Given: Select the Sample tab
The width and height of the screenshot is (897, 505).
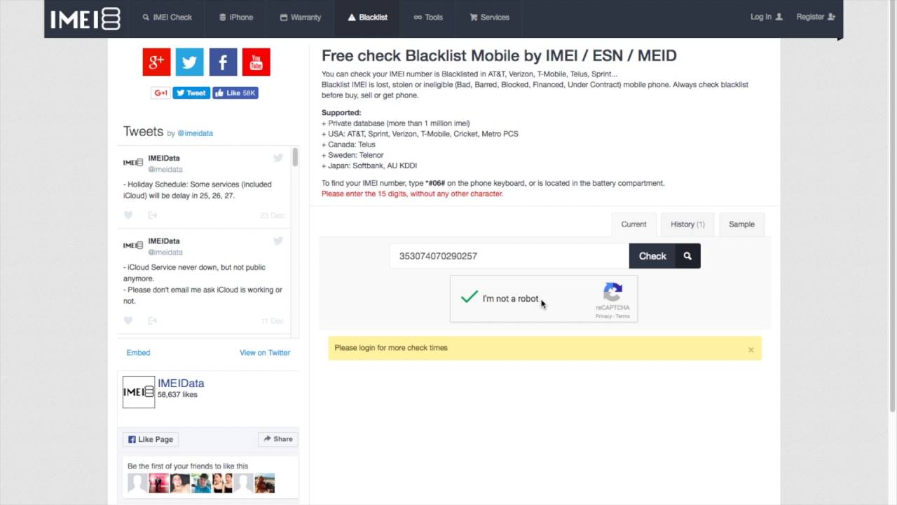Looking at the screenshot, I should point(741,224).
